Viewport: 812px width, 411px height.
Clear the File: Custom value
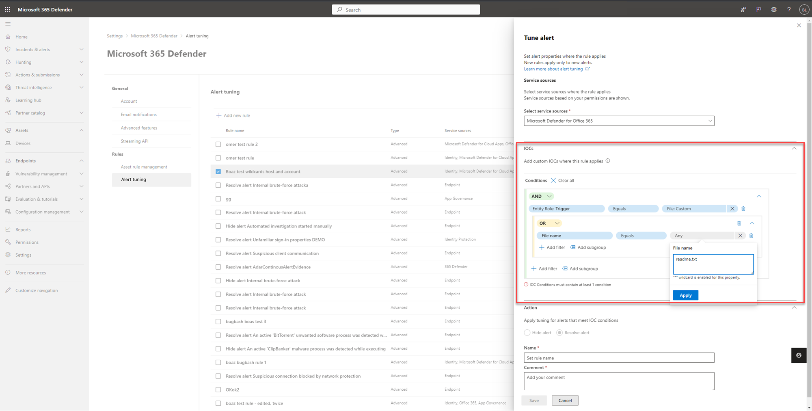(732, 209)
